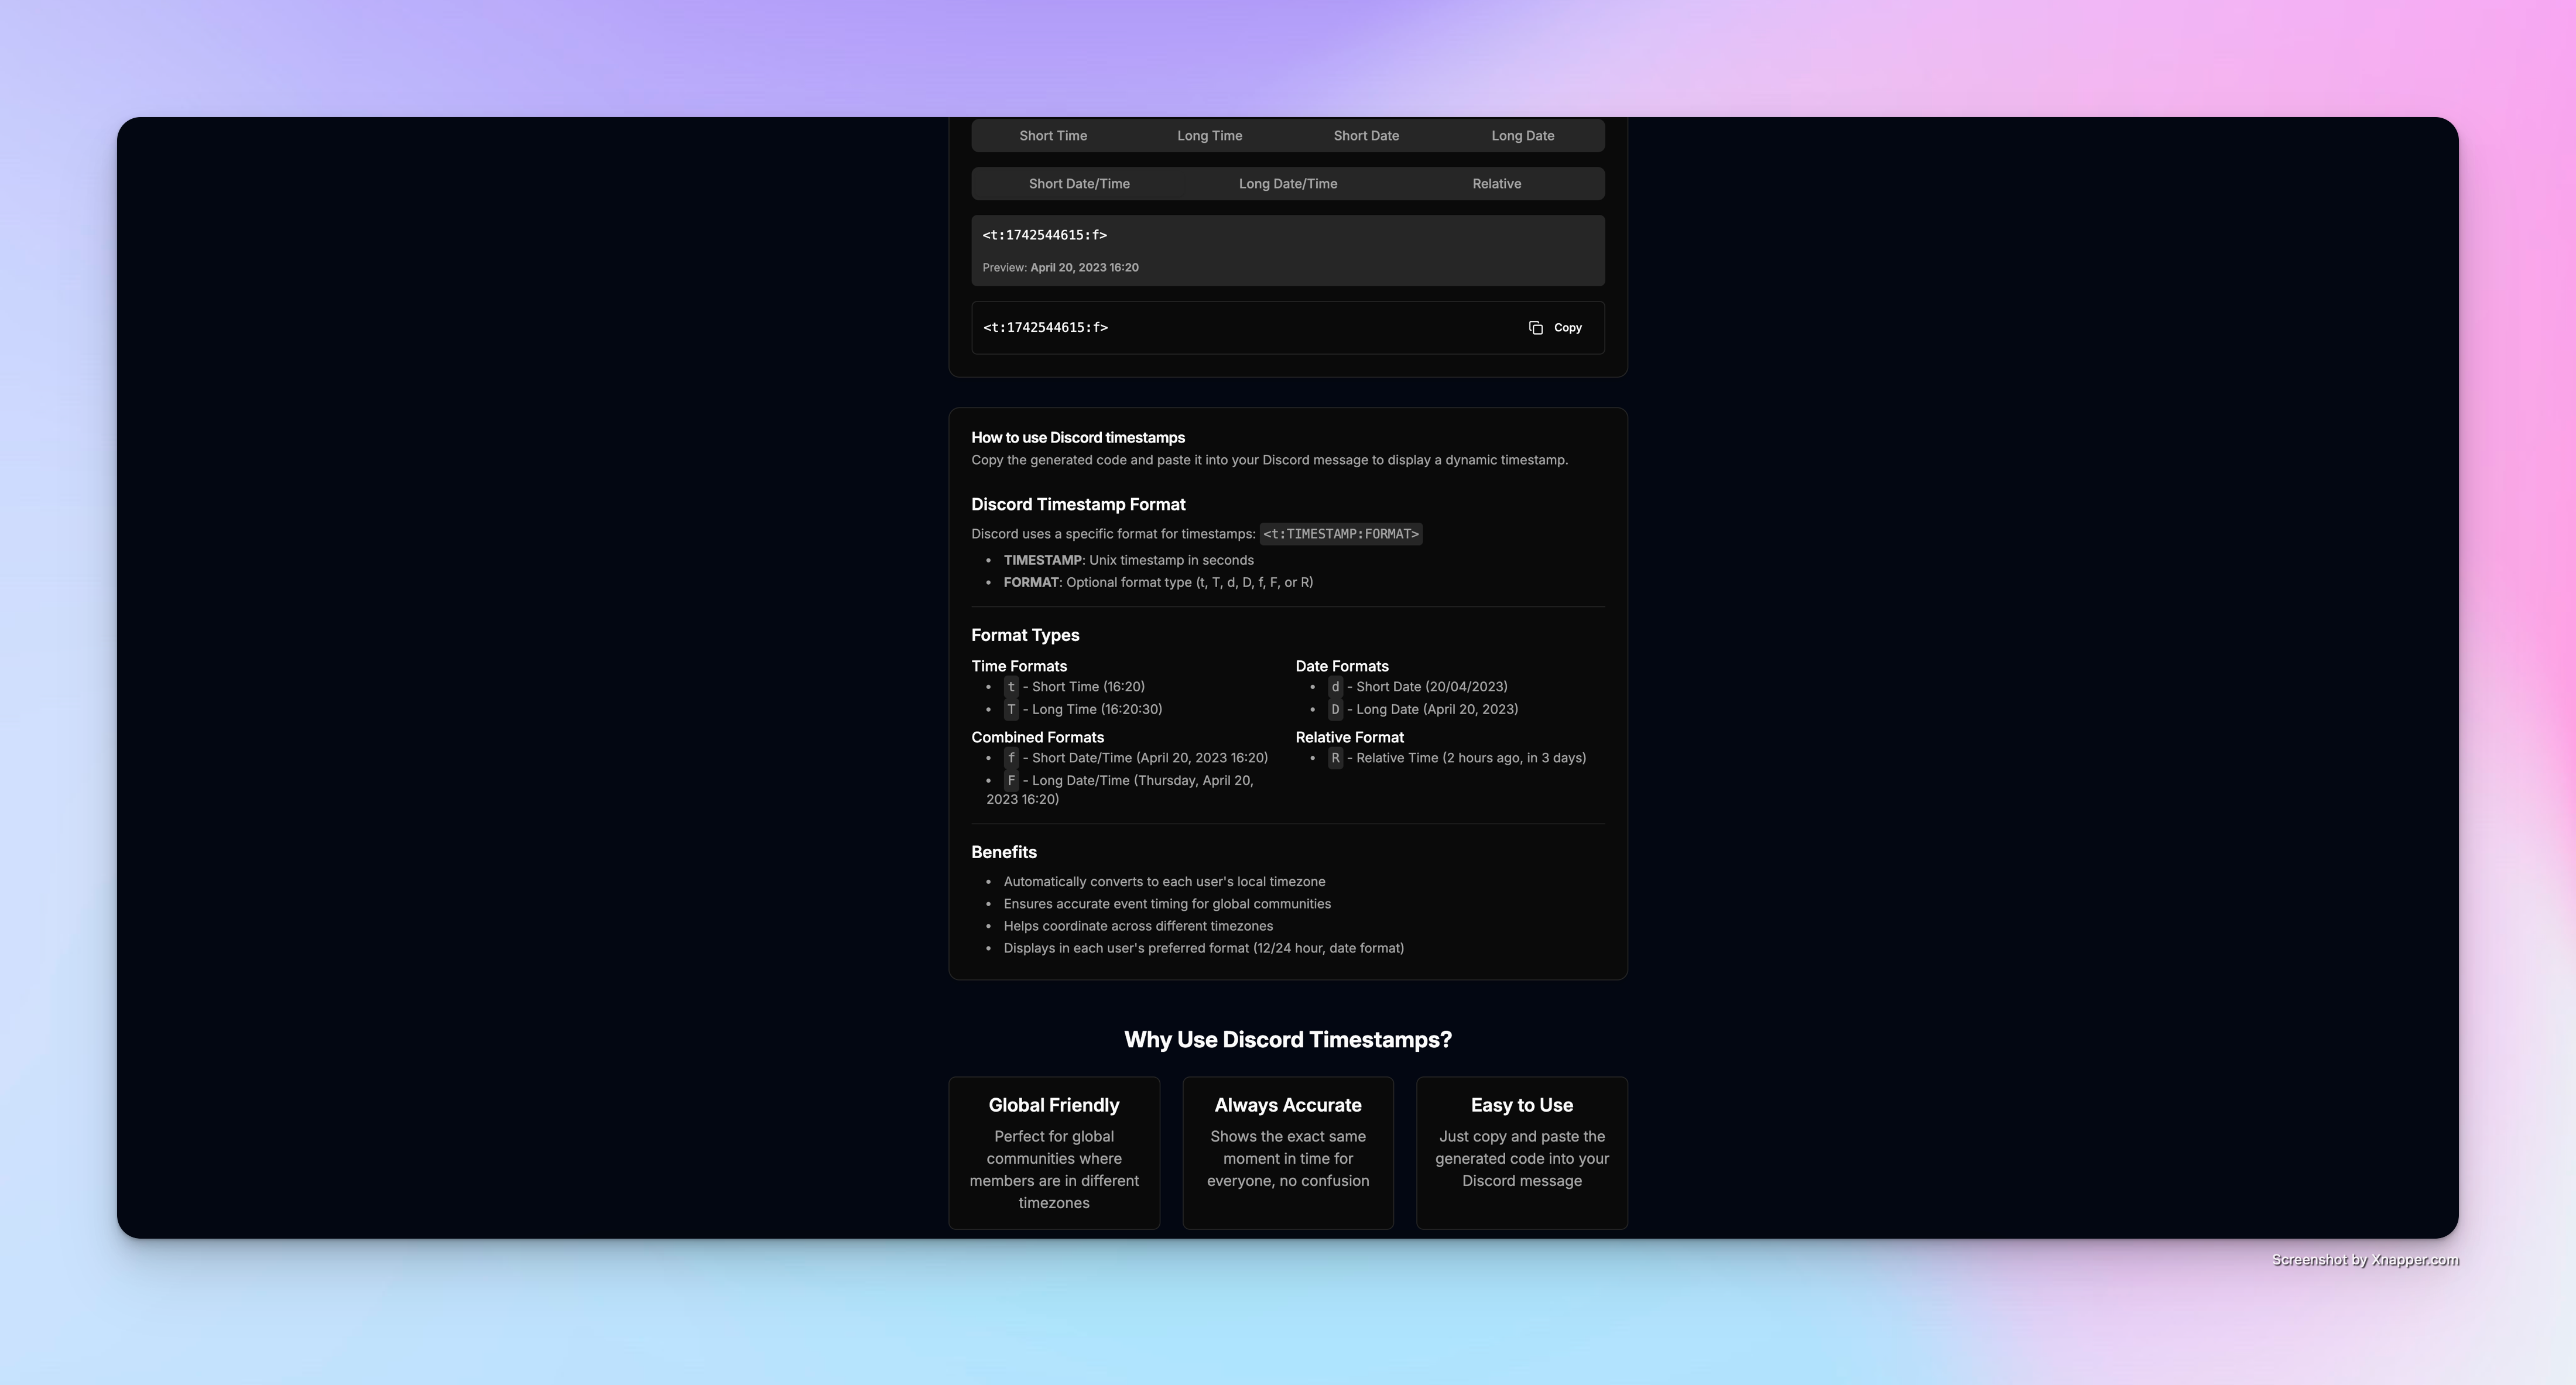Click the T Long Time (16:20:30) entry
This screenshot has width=2576, height=1385.
pos(1083,710)
